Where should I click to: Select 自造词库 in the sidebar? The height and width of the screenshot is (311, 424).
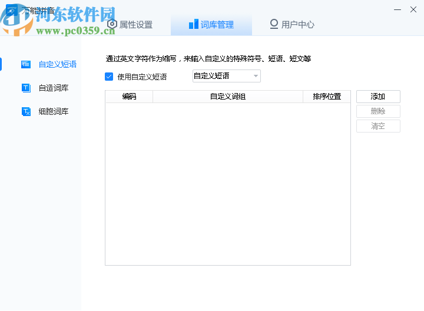pyautogui.click(x=54, y=88)
